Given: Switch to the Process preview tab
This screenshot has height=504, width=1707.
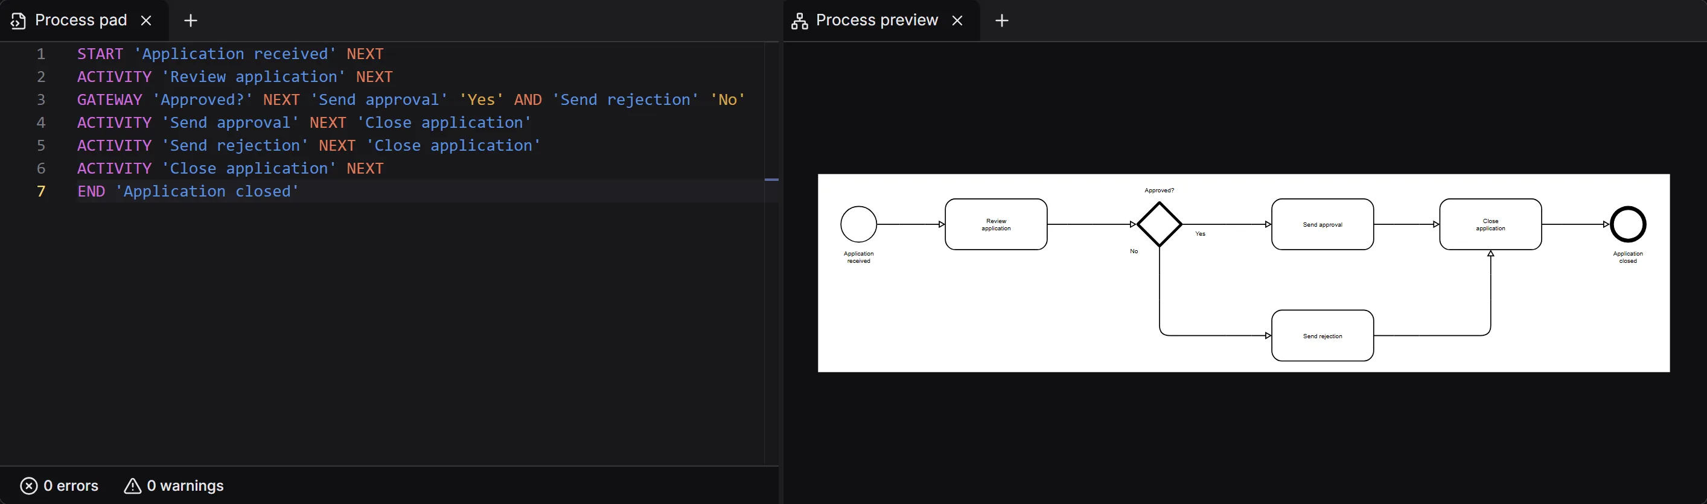Looking at the screenshot, I should [x=881, y=20].
